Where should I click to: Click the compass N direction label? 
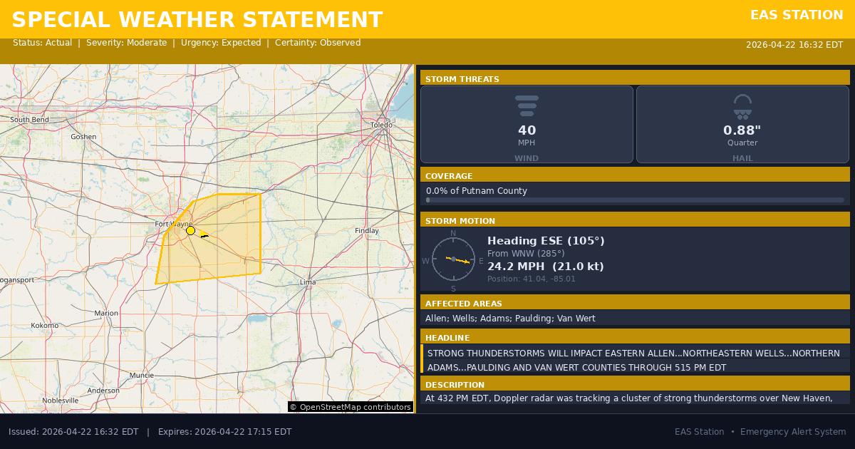(453, 233)
